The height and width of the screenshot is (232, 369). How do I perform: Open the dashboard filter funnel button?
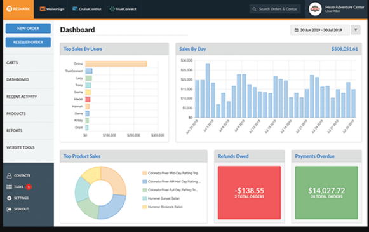356,30
